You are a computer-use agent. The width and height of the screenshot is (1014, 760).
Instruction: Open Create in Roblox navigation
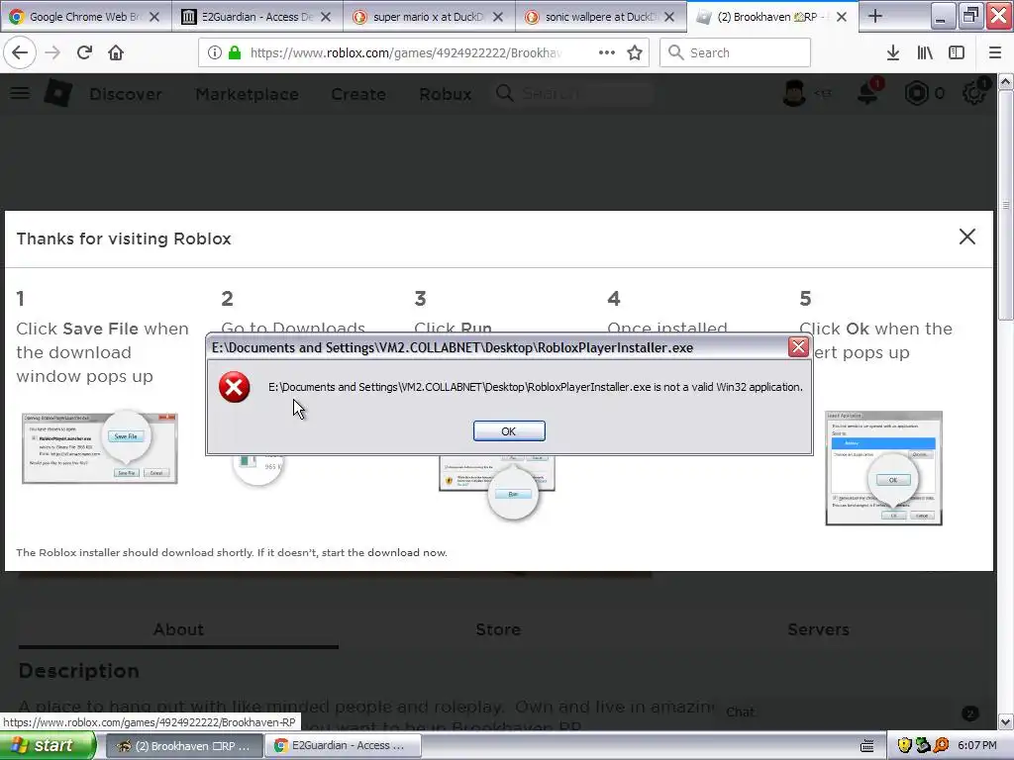point(358,94)
